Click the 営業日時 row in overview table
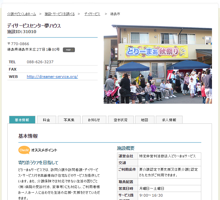Viewport: 220px width, 200px height. [x=126, y=188]
